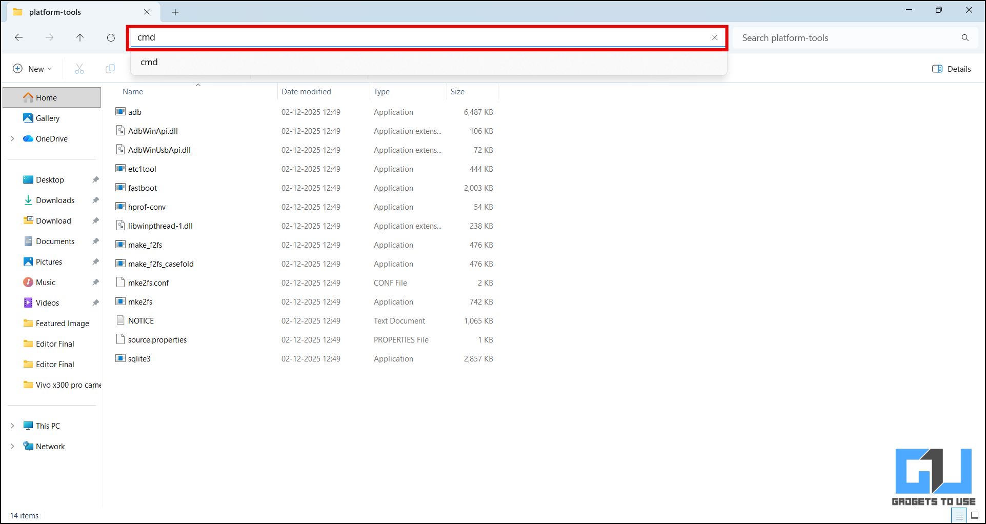Switch to large thumbnails view icon
This screenshot has height=524, width=986.
point(974,515)
